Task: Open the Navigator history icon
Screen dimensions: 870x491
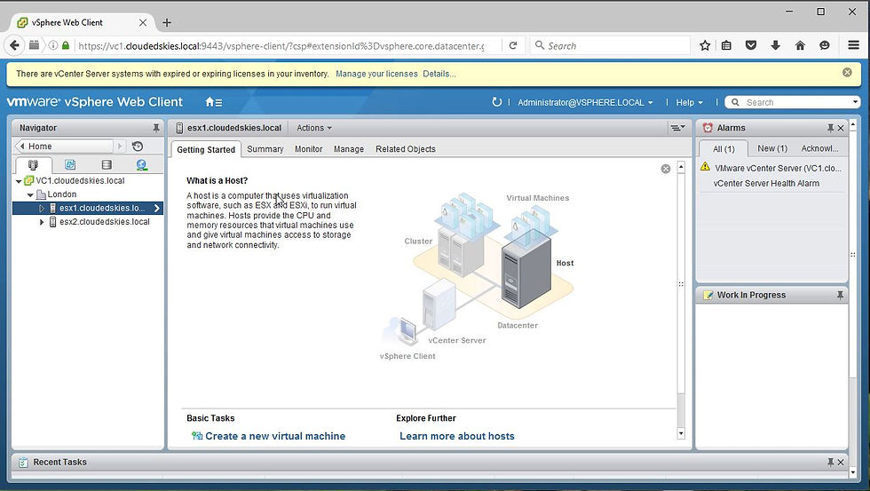Action: tap(138, 147)
